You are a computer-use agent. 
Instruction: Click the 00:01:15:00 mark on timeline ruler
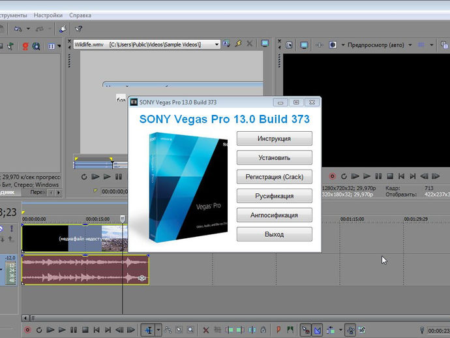coord(352,219)
